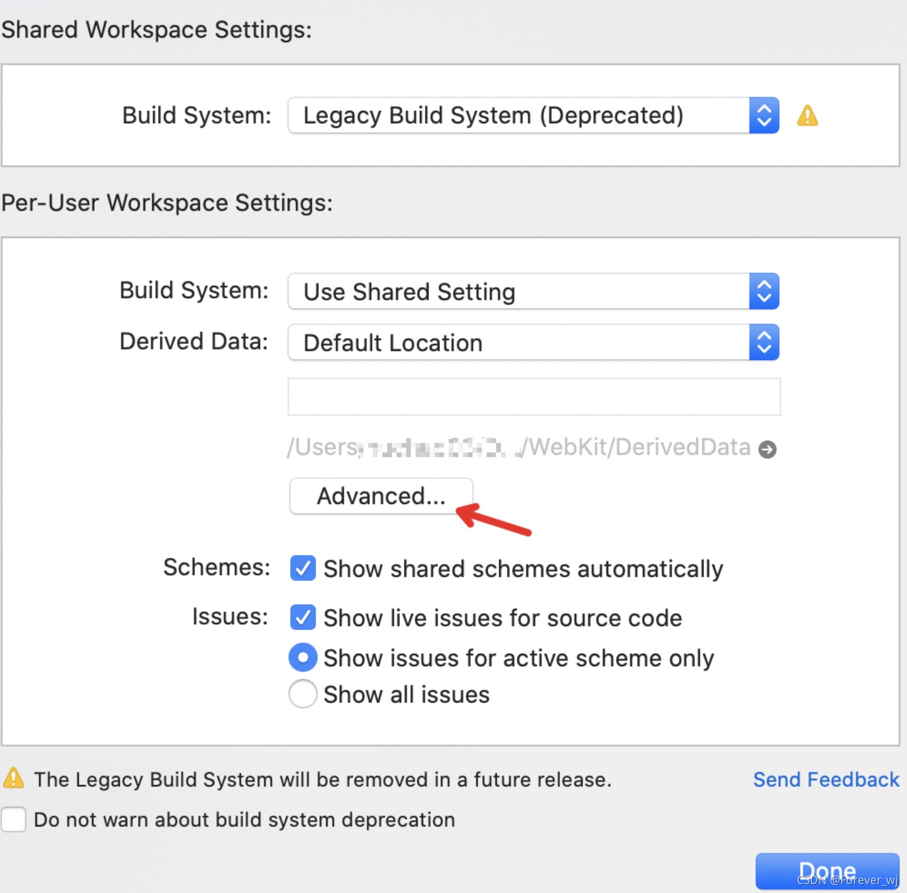Click the Advanced... button

click(381, 496)
